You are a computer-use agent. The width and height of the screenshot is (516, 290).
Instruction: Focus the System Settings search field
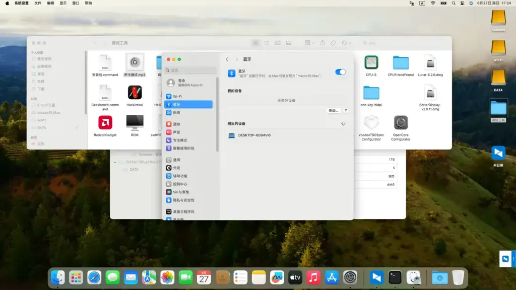click(190, 70)
